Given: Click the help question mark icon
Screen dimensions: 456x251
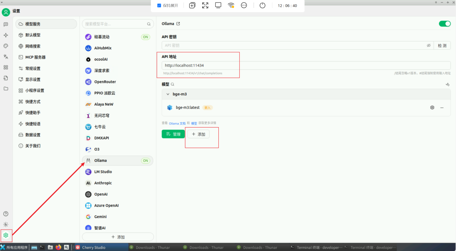Looking at the screenshot, I should [x=6, y=214].
